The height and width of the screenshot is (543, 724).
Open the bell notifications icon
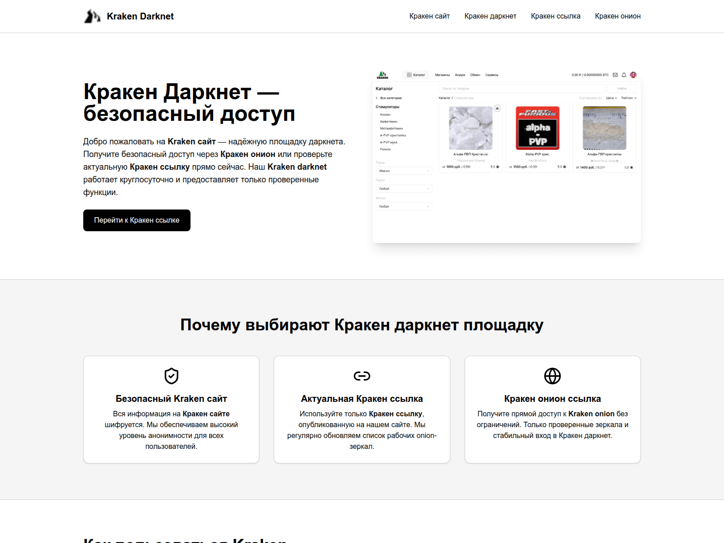point(624,75)
